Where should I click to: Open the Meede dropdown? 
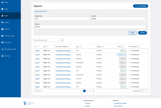(x=119, y=19)
